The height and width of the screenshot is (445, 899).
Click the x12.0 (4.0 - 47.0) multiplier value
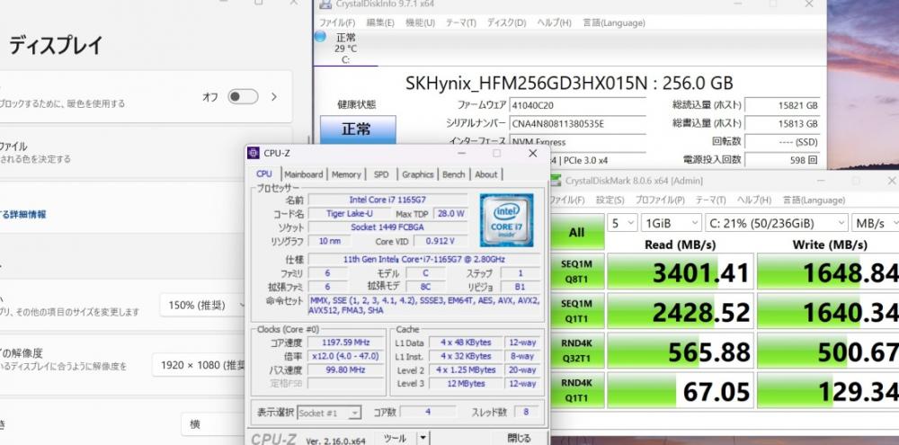(345, 356)
